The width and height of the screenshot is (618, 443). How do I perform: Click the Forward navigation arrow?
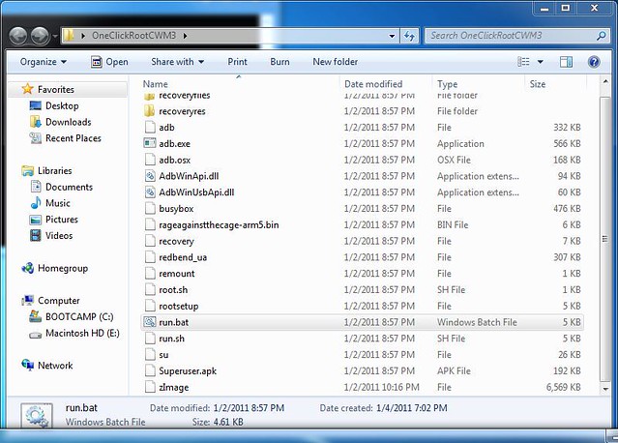tap(41, 36)
